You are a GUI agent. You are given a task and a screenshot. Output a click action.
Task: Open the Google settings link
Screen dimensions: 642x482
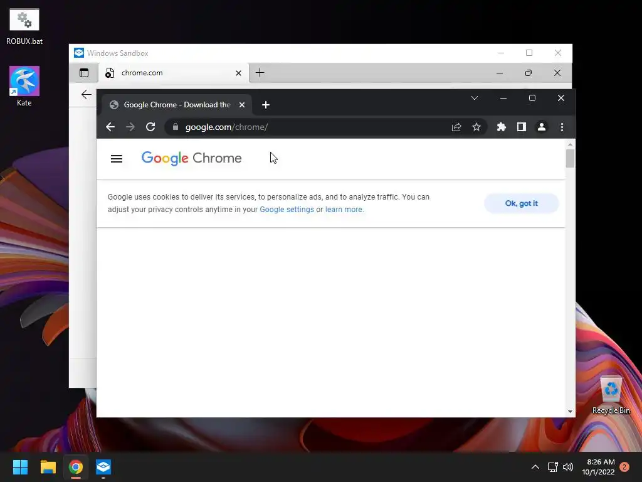point(287,210)
